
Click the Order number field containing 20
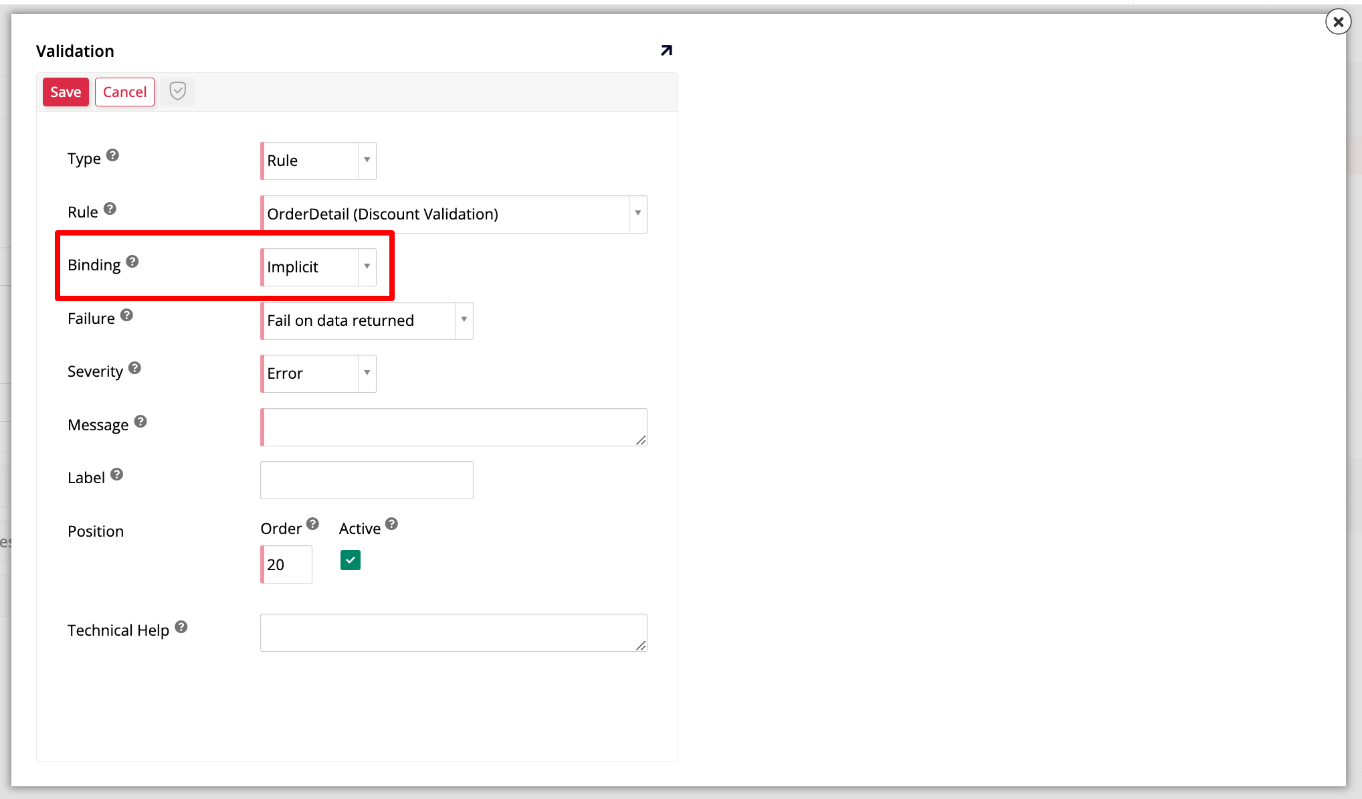[x=287, y=564]
